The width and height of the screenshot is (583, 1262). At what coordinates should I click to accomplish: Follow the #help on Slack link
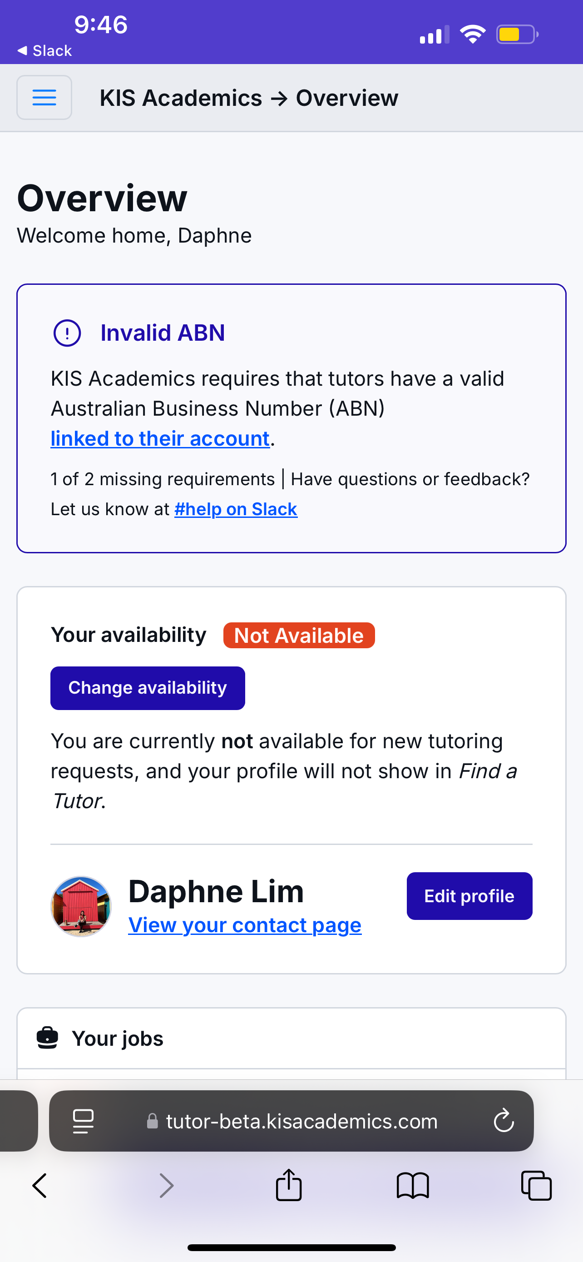tap(236, 510)
